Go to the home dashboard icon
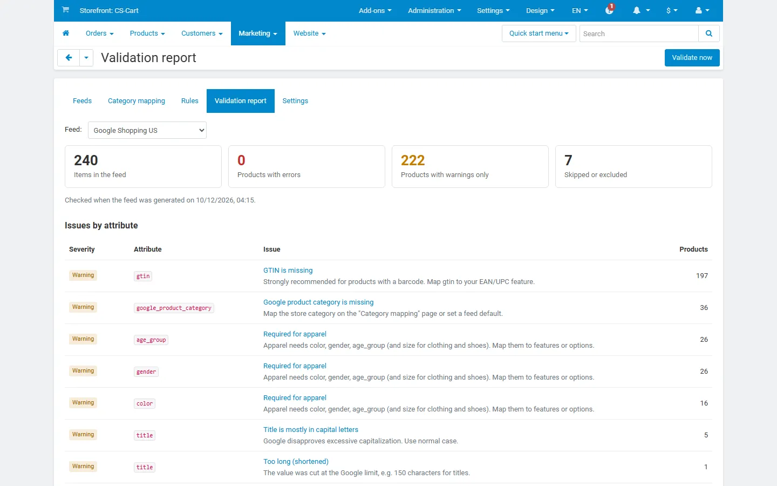Screen dimensions: 777x486 (x=66, y=33)
